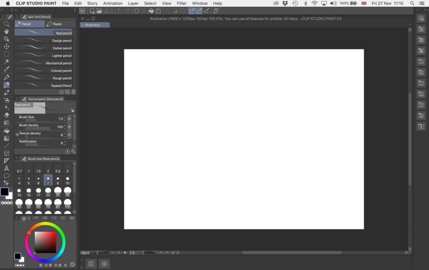This screenshot has height=270, width=429.
Task: Select the Balloon tool
Action: [x=7, y=176]
